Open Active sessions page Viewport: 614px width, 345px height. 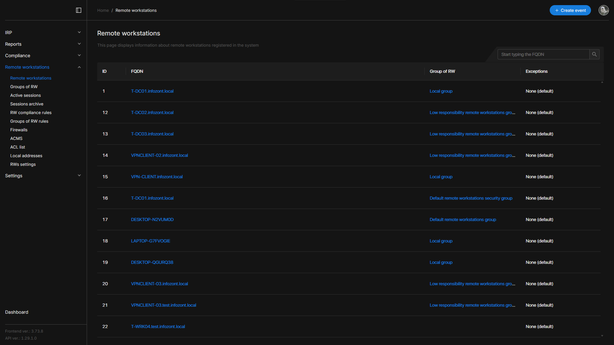(x=26, y=95)
